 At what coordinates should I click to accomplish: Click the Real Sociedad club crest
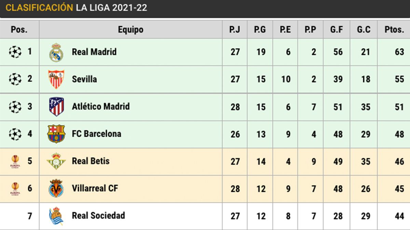click(x=56, y=216)
